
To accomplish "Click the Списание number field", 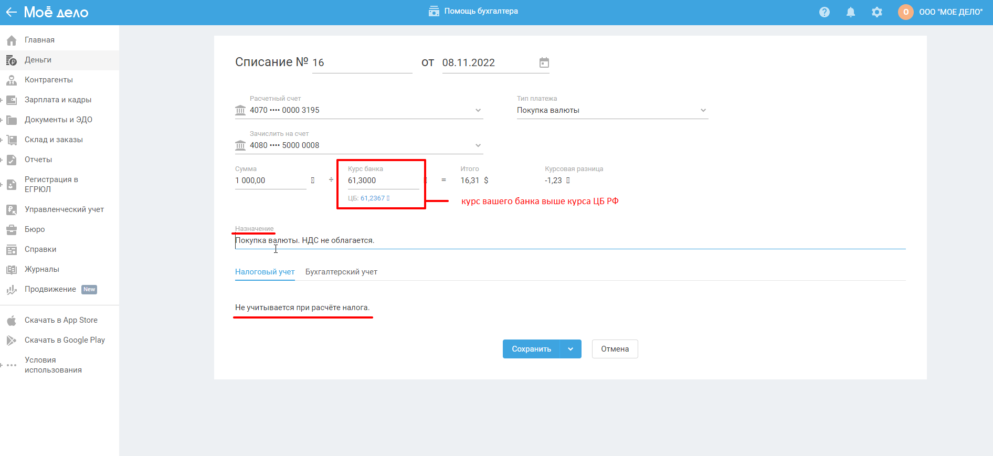I will 362,63.
